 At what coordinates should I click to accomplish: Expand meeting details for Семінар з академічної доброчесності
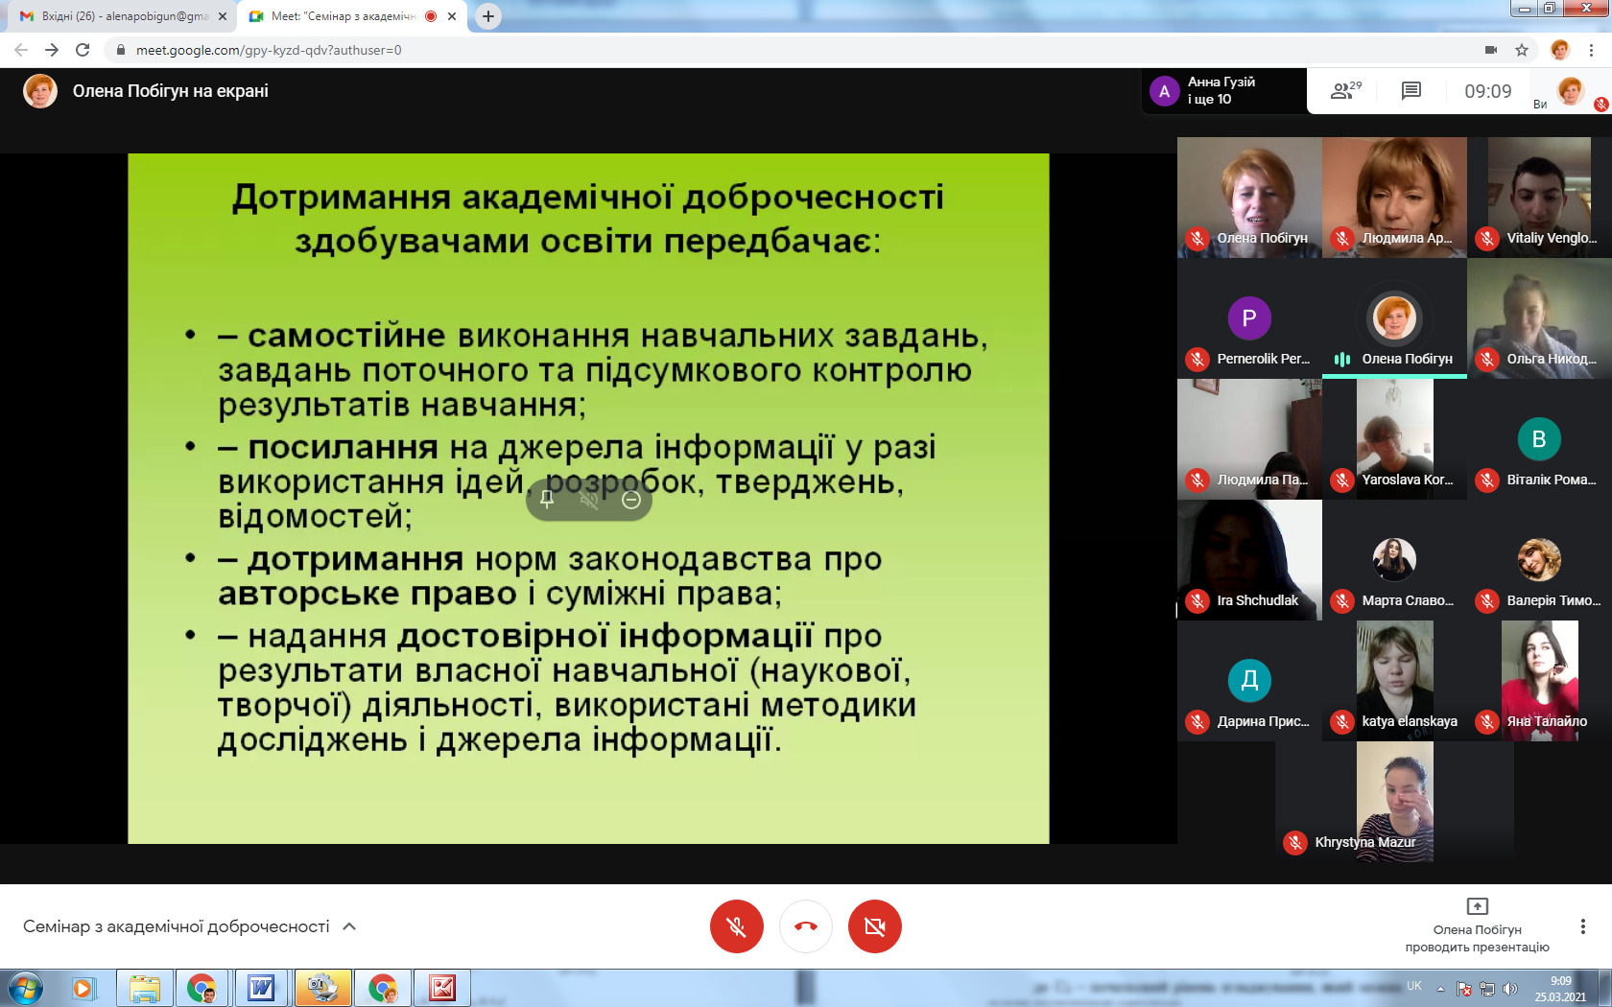349,926
